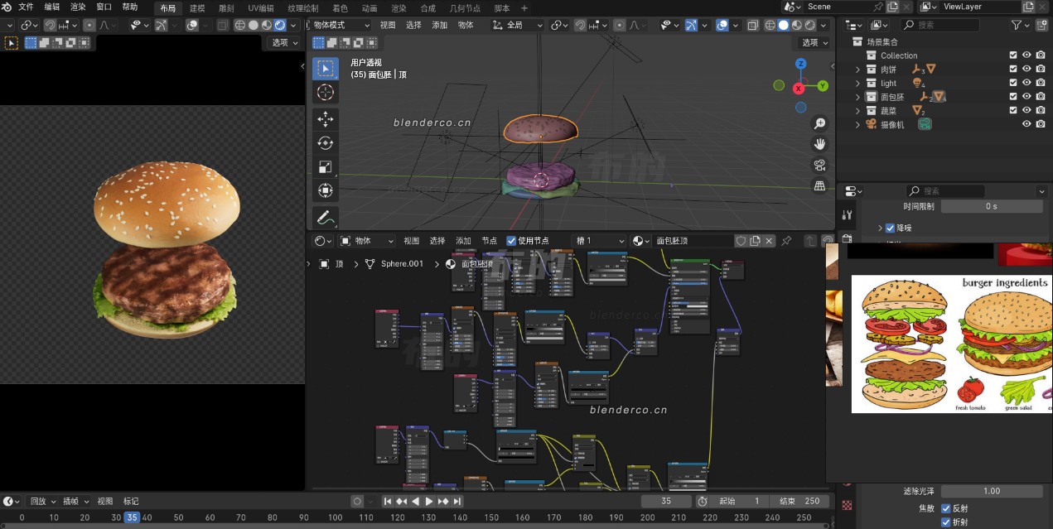This screenshot has height=529, width=1053.
Task: Click the fake user shield icon for material
Action: 741,241
